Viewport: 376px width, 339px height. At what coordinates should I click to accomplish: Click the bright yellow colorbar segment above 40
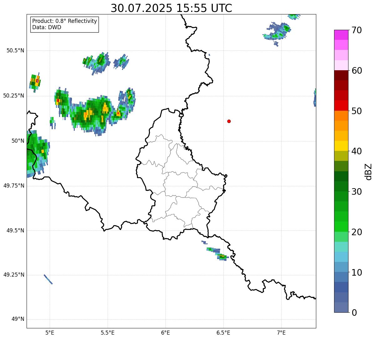(341, 146)
